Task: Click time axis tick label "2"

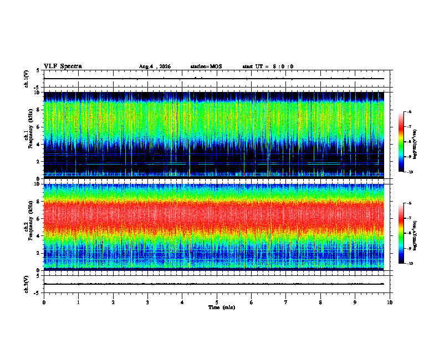Action: pos(113,302)
